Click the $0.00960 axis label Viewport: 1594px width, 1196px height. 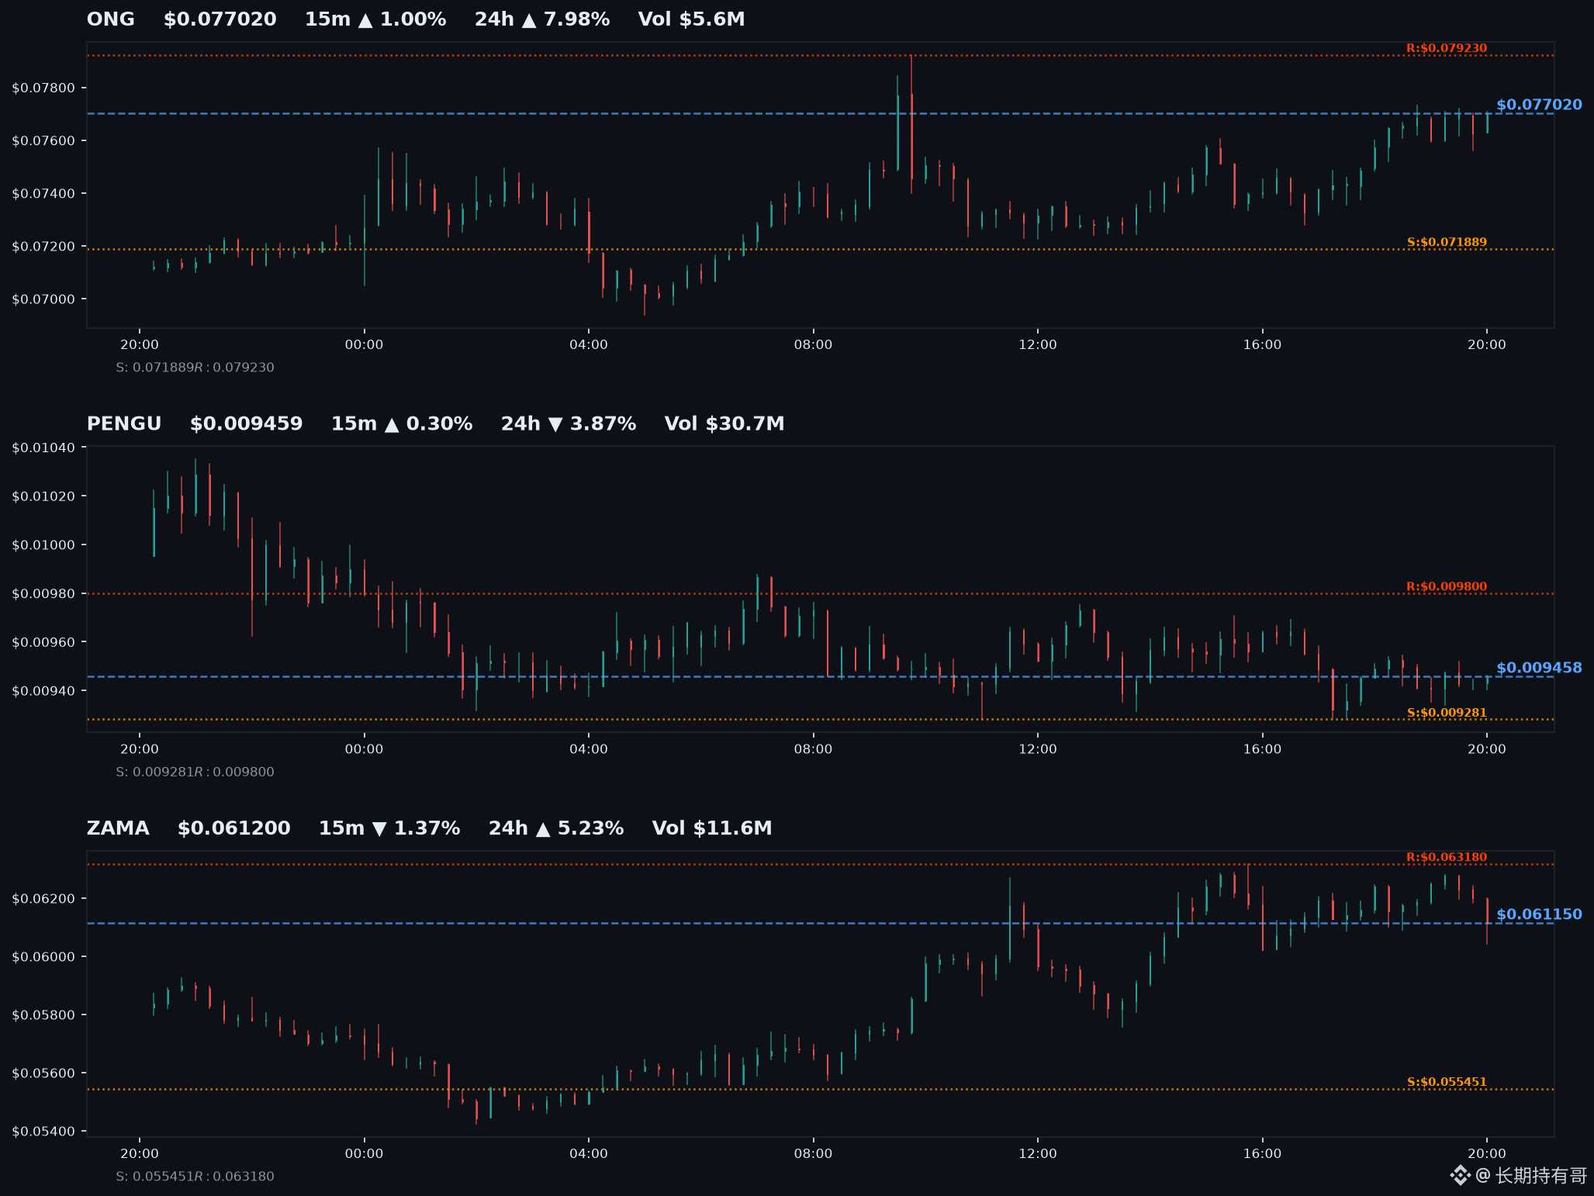(x=44, y=642)
